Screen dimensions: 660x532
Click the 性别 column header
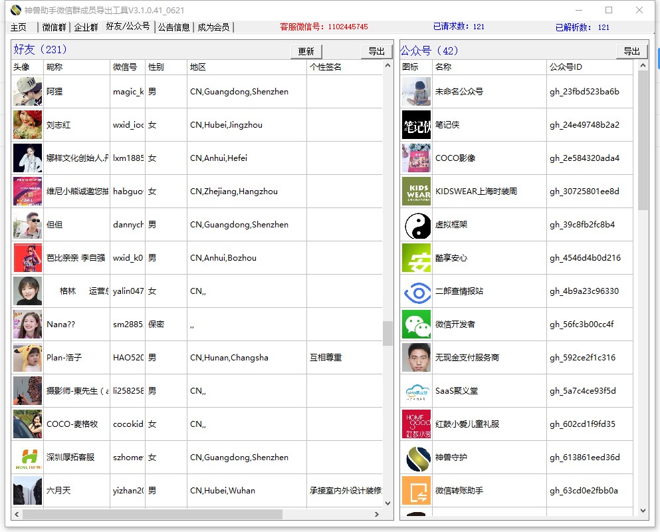coord(166,67)
